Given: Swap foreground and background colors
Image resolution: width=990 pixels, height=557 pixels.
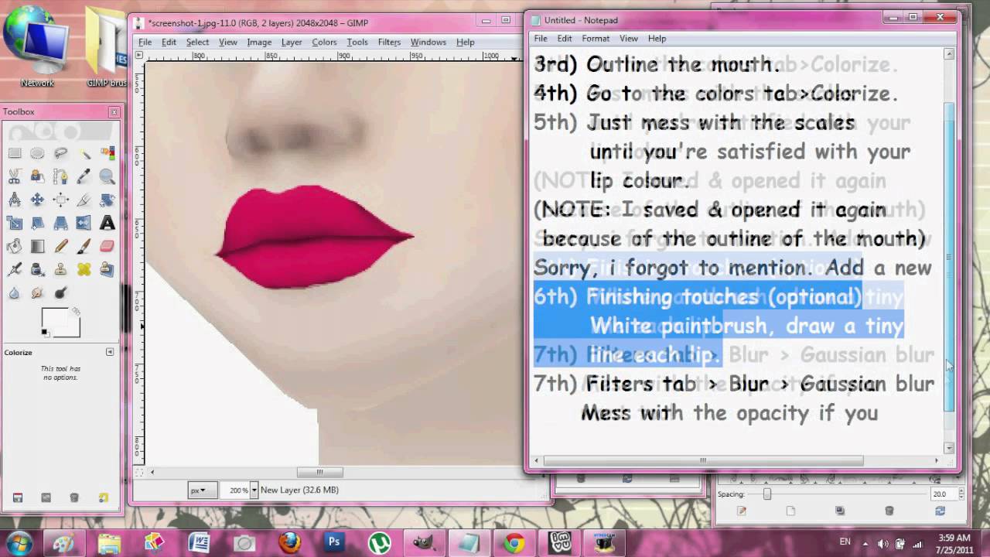Looking at the screenshot, I should 76,312.
